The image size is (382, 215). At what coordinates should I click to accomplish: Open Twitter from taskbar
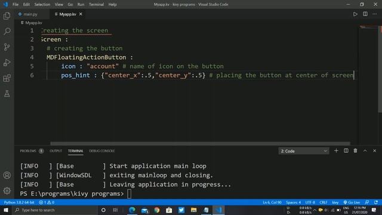pyautogui.click(x=181, y=210)
